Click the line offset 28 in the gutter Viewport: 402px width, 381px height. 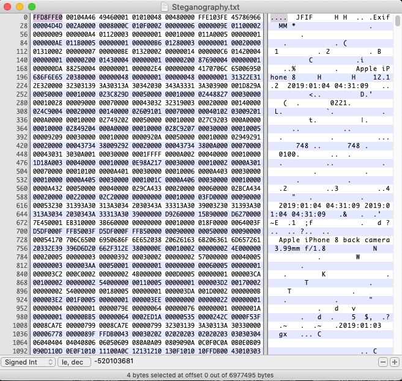24,26
